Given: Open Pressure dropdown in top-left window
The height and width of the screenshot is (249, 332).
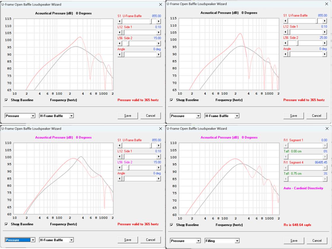Looking at the screenshot, I should tap(33, 116).
